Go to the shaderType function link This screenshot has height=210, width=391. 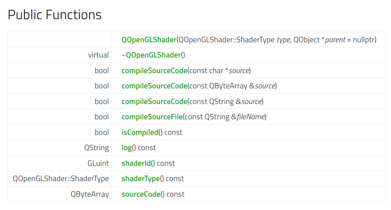[141, 178]
